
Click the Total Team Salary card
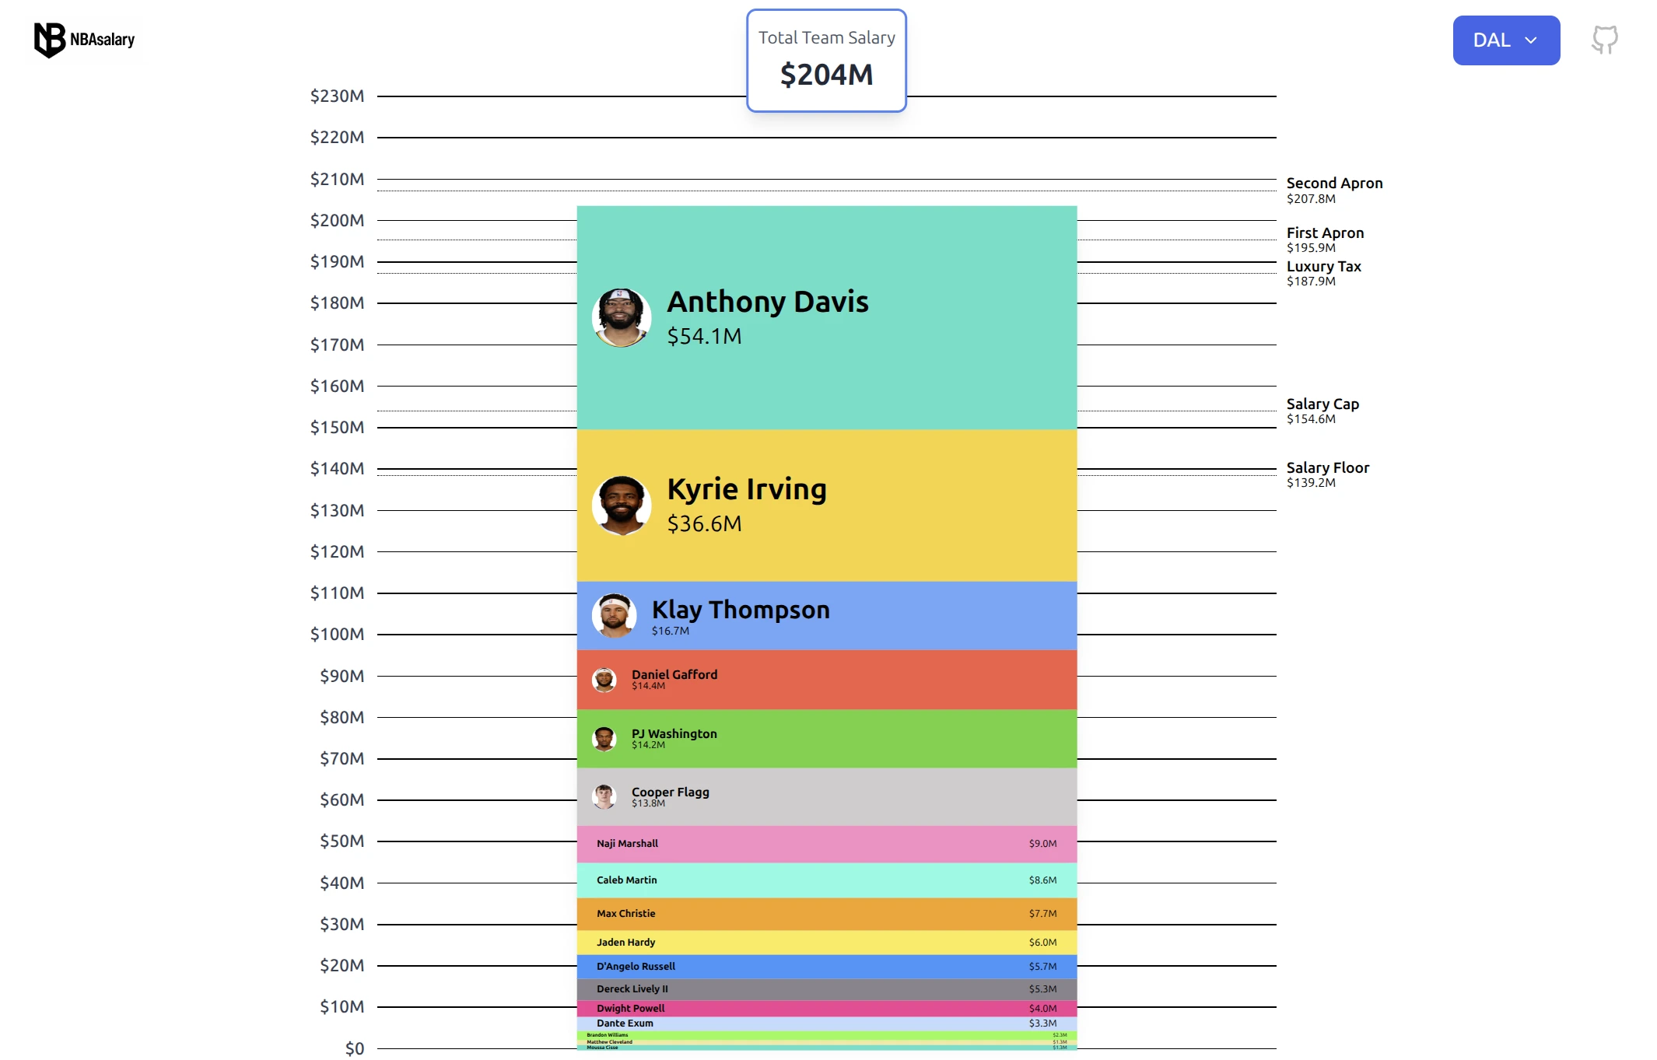pos(826,60)
